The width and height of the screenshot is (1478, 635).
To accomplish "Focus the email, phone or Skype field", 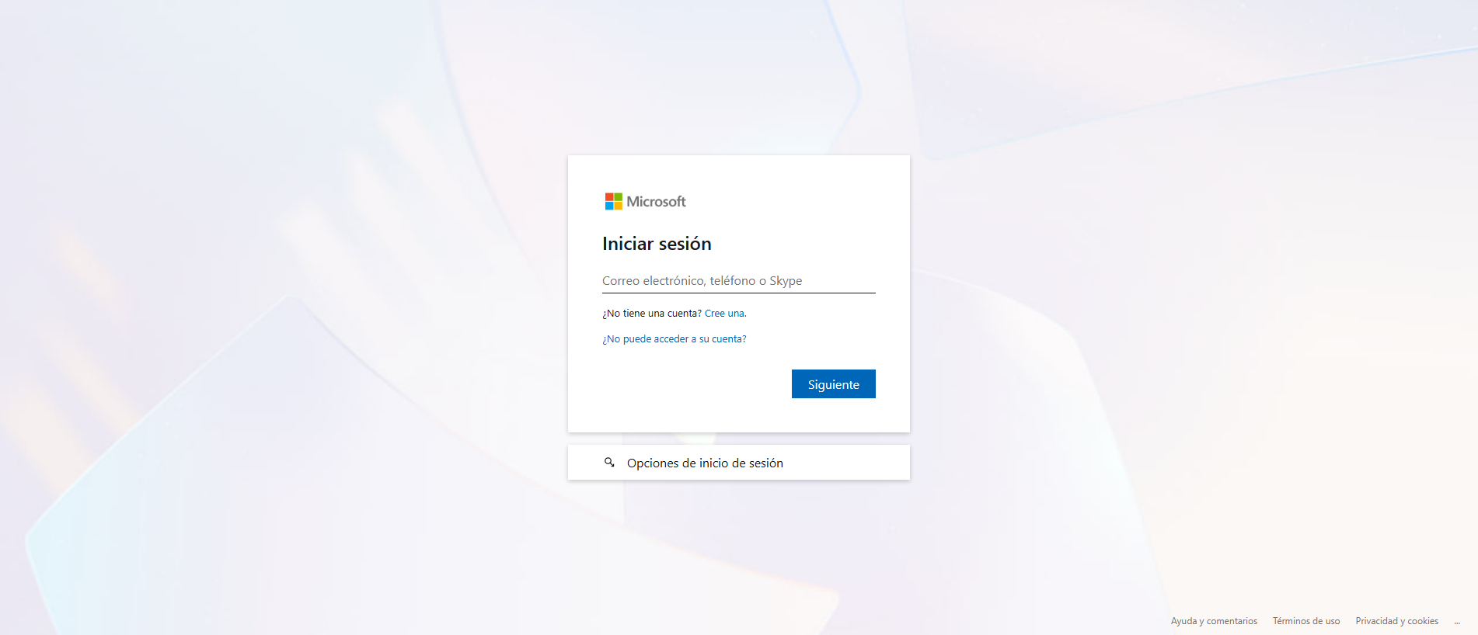I will click(738, 281).
